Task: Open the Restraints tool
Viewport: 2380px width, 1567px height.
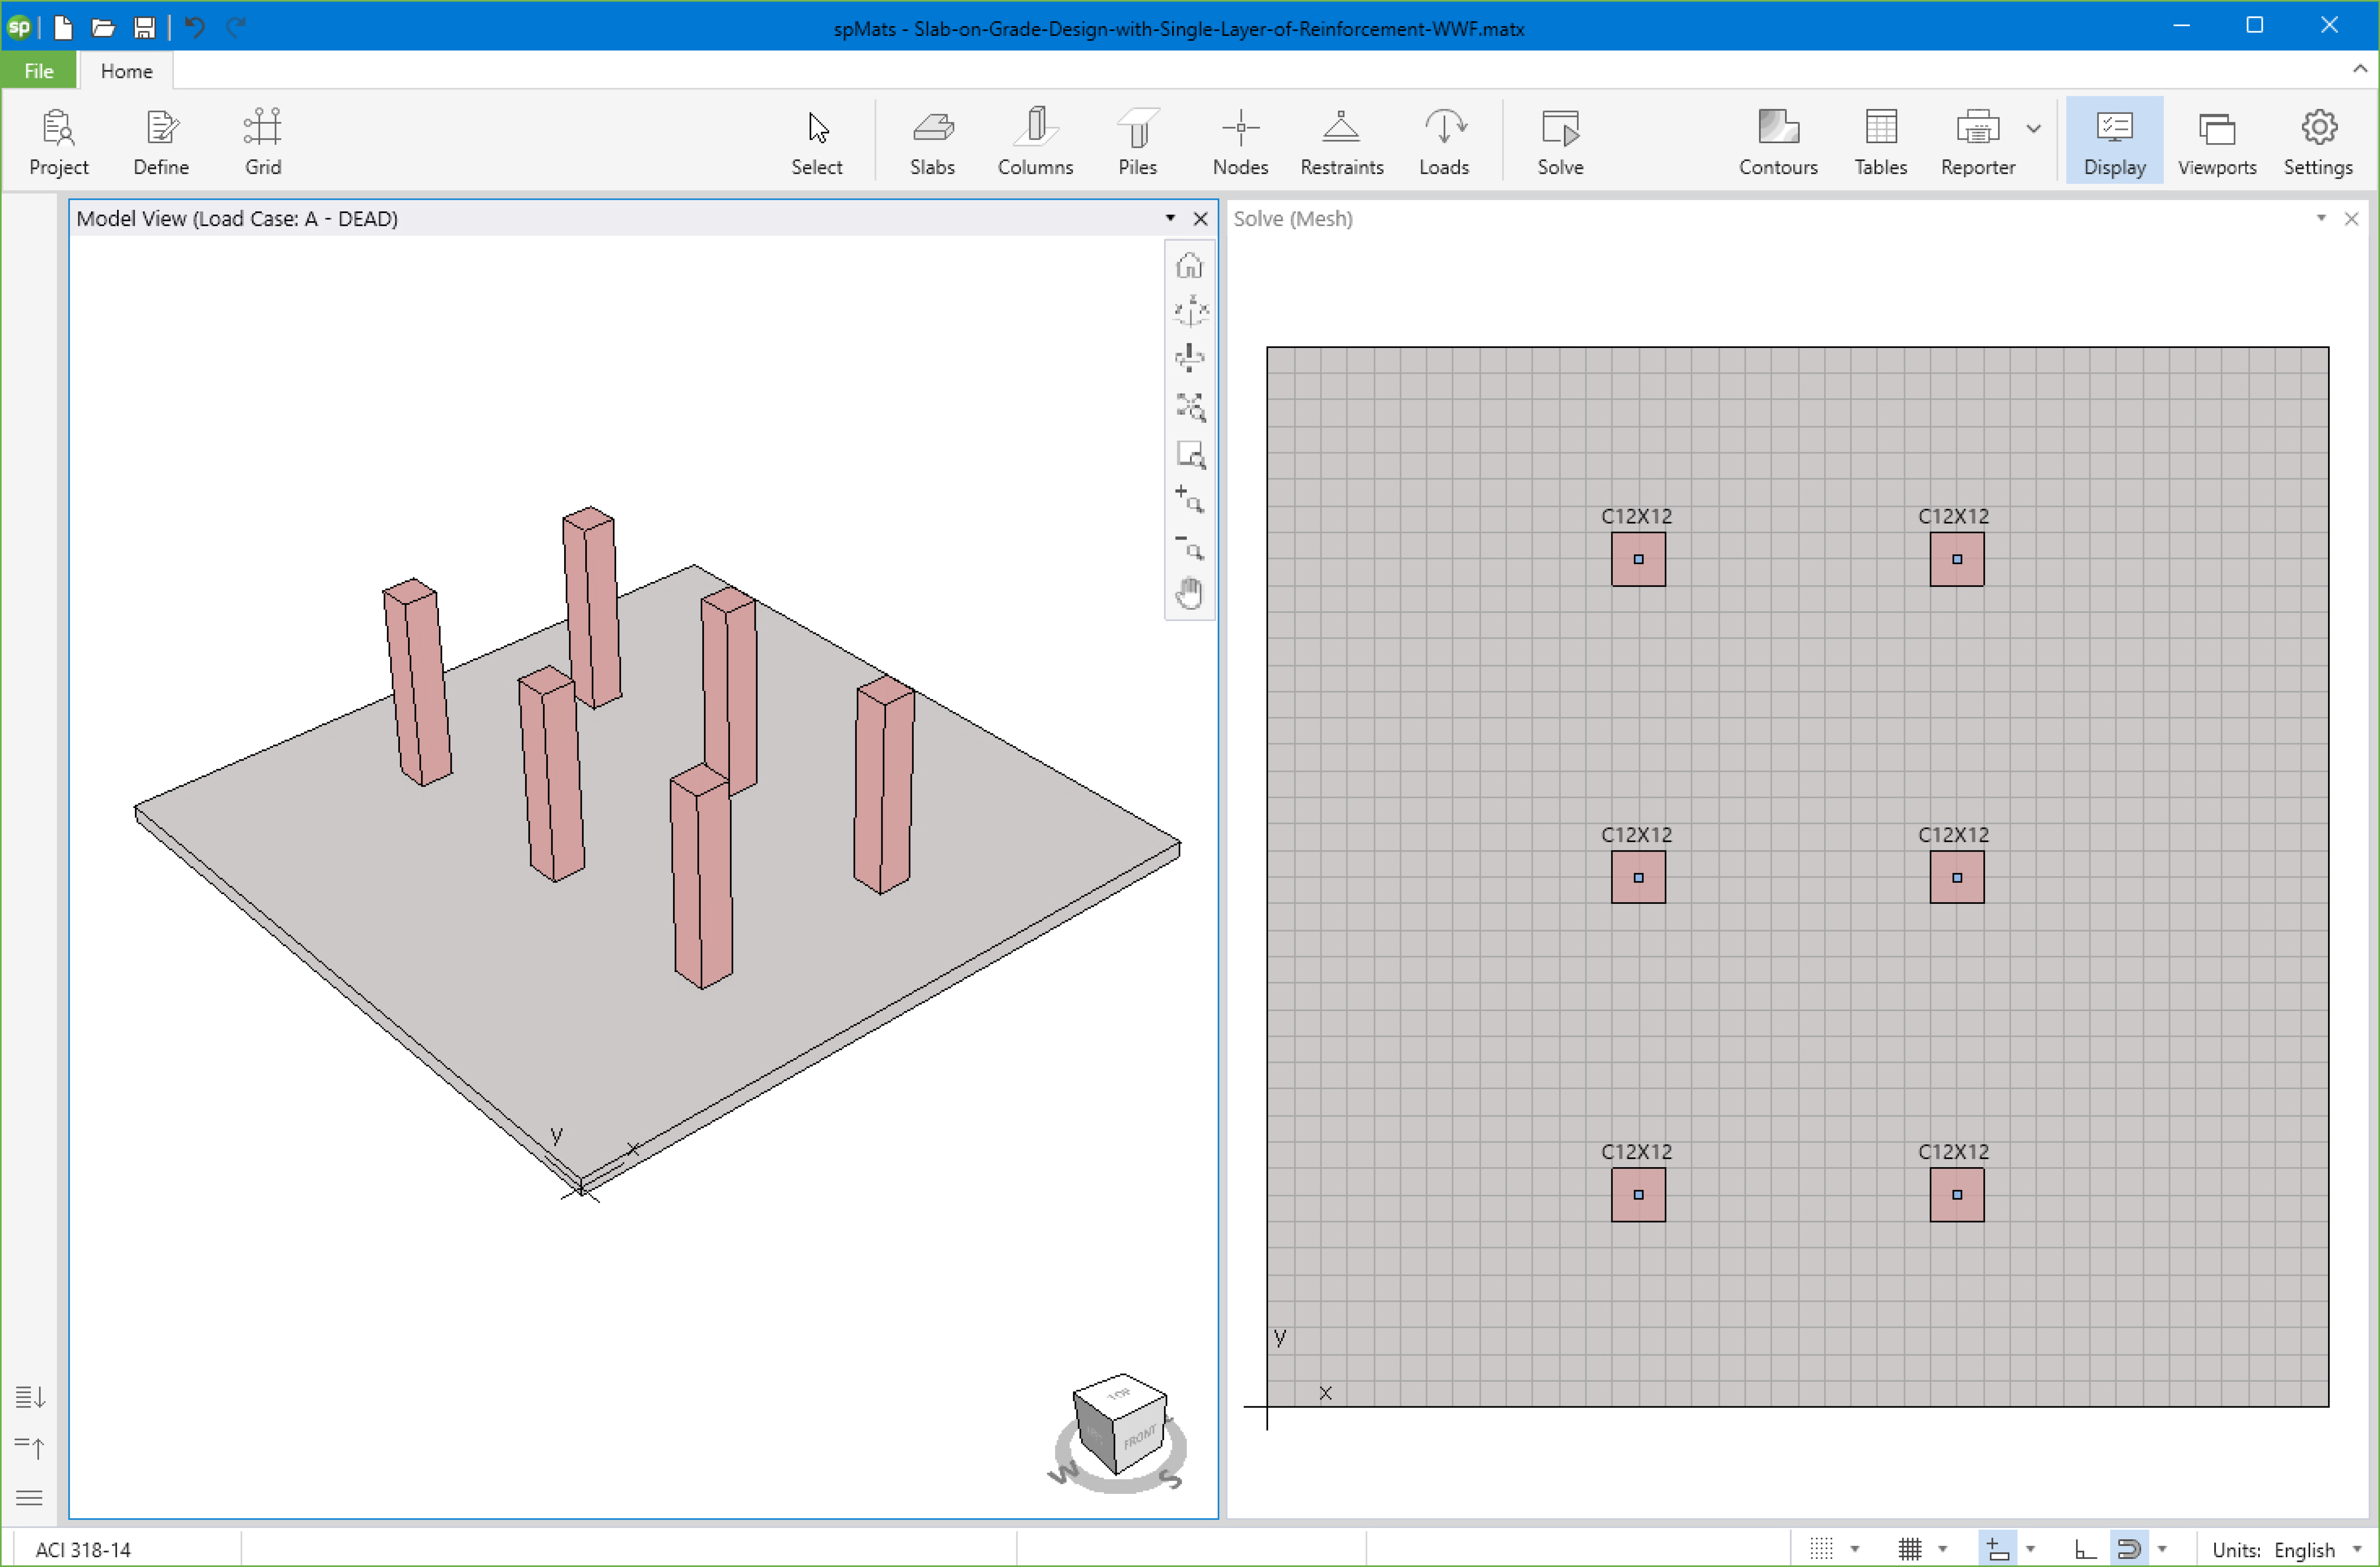Action: click(x=1341, y=141)
